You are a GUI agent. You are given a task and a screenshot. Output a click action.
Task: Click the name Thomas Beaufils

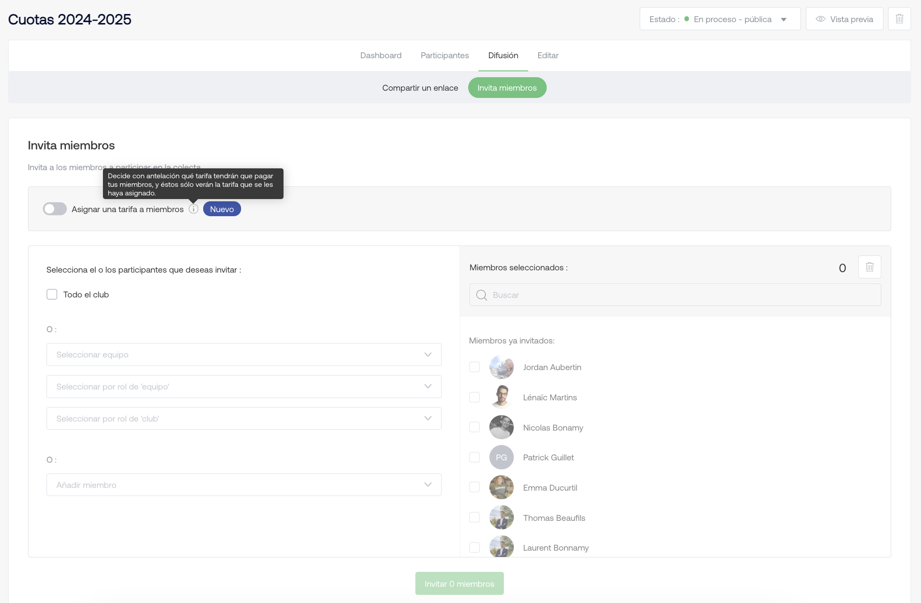coord(554,518)
